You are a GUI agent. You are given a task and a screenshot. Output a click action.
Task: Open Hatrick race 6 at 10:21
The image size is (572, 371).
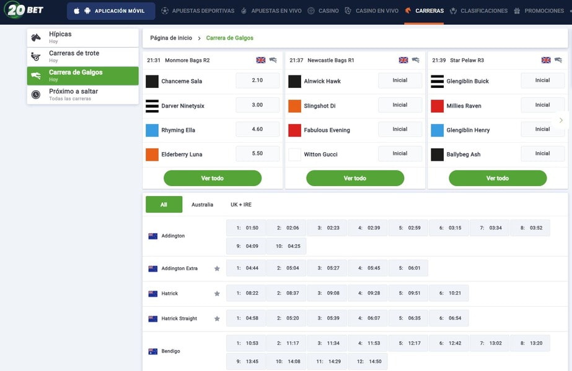[450, 293]
